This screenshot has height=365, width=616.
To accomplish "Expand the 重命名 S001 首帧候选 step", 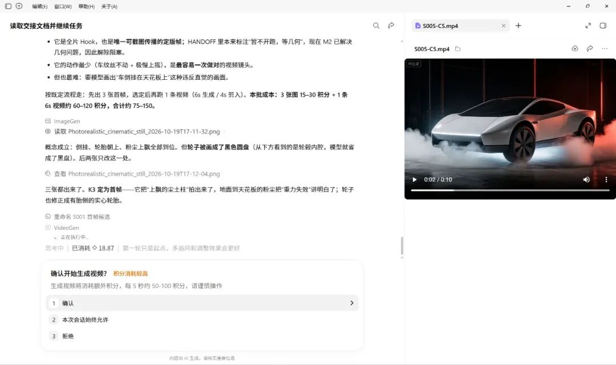I will point(78,217).
